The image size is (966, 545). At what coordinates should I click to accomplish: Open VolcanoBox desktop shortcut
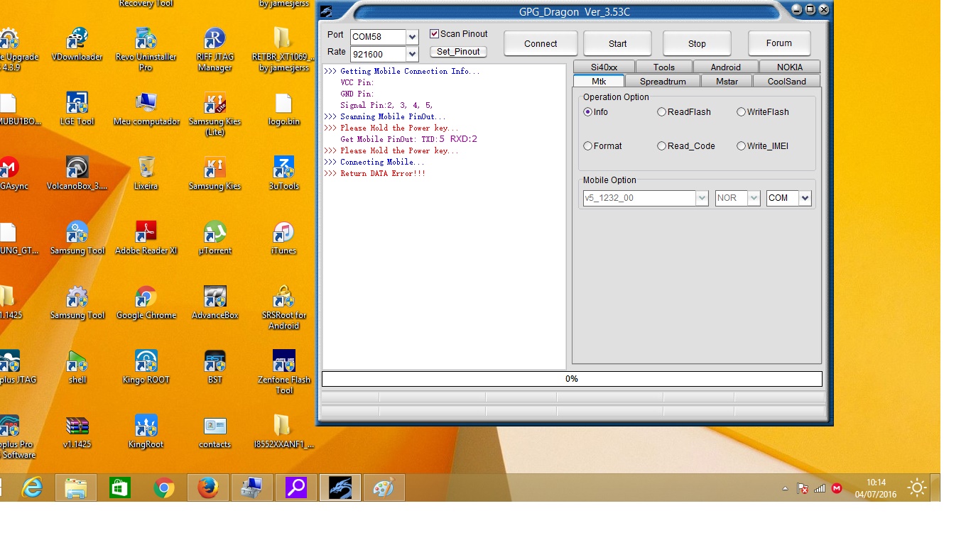77,173
